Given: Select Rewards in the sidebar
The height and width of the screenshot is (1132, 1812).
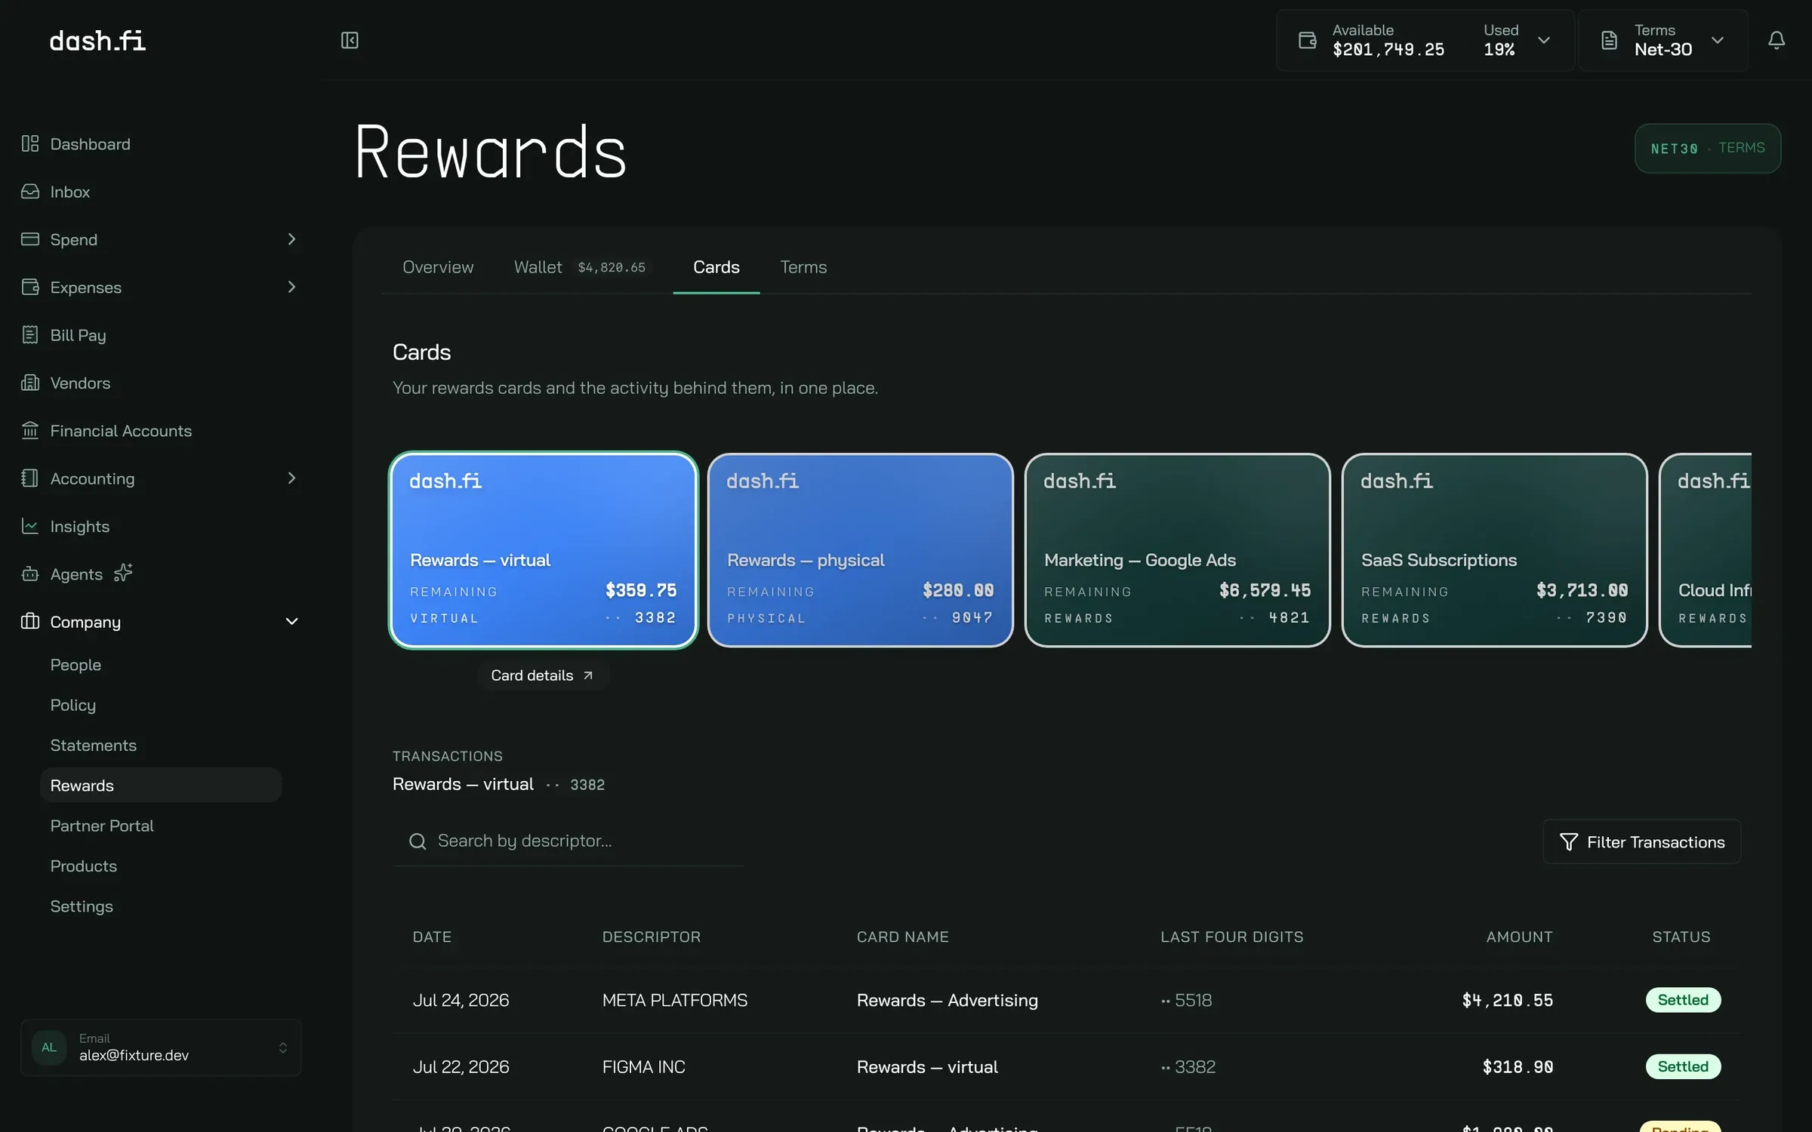Looking at the screenshot, I should point(161,785).
